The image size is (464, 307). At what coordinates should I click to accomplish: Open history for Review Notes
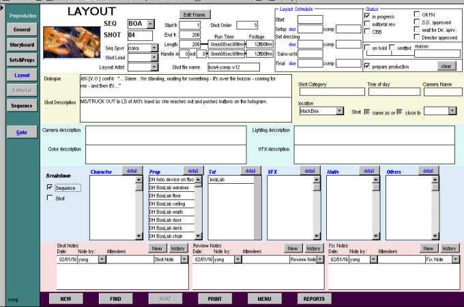coord(313,248)
